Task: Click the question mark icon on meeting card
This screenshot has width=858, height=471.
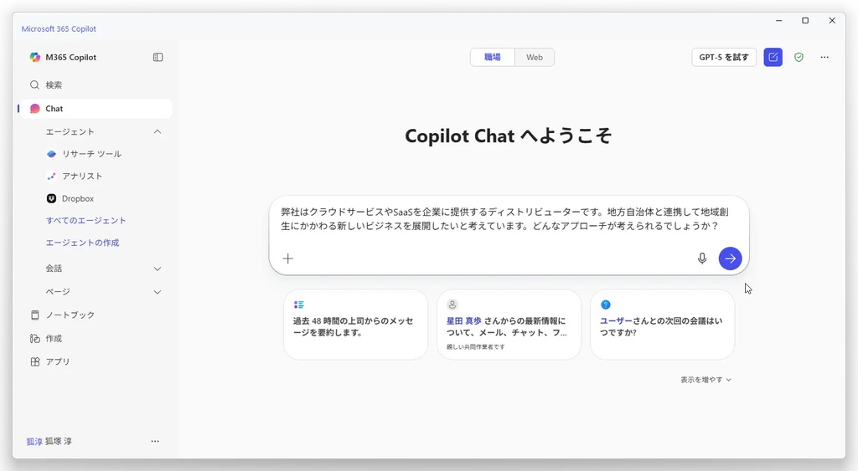Action: coord(606,305)
